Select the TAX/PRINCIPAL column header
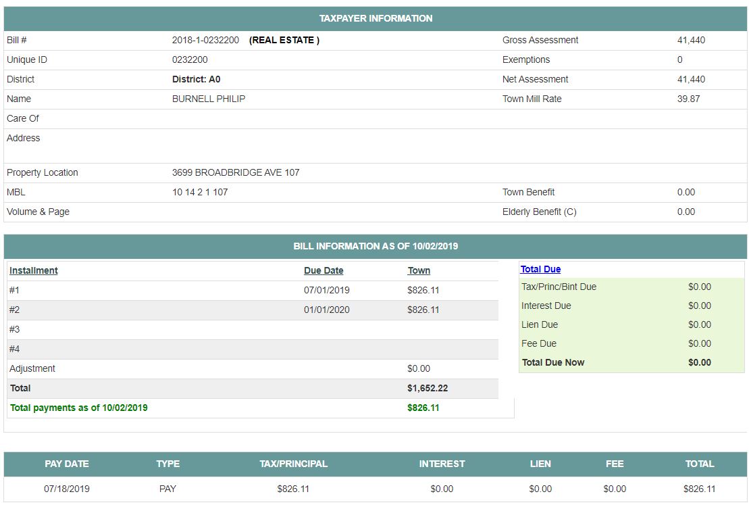 [293, 464]
